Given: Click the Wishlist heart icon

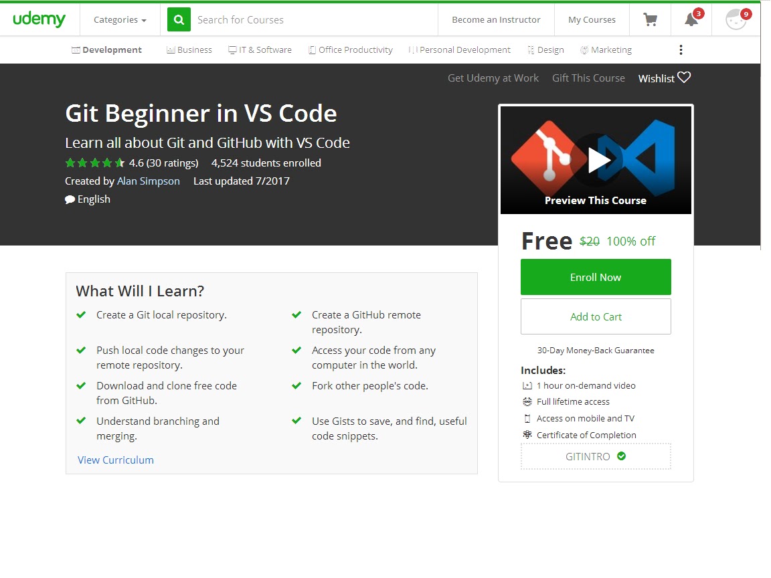Looking at the screenshot, I should point(684,78).
